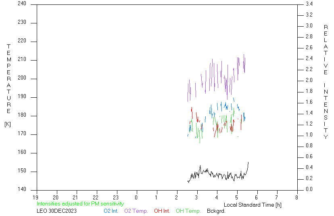
Task: Click the 210 temperature axis label
Action: (x=22, y=59)
